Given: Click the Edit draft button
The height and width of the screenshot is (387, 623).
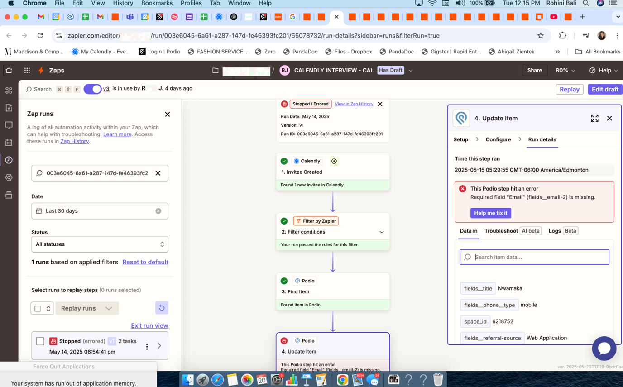Looking at the screenshot, I should click(x=605, y=89).
